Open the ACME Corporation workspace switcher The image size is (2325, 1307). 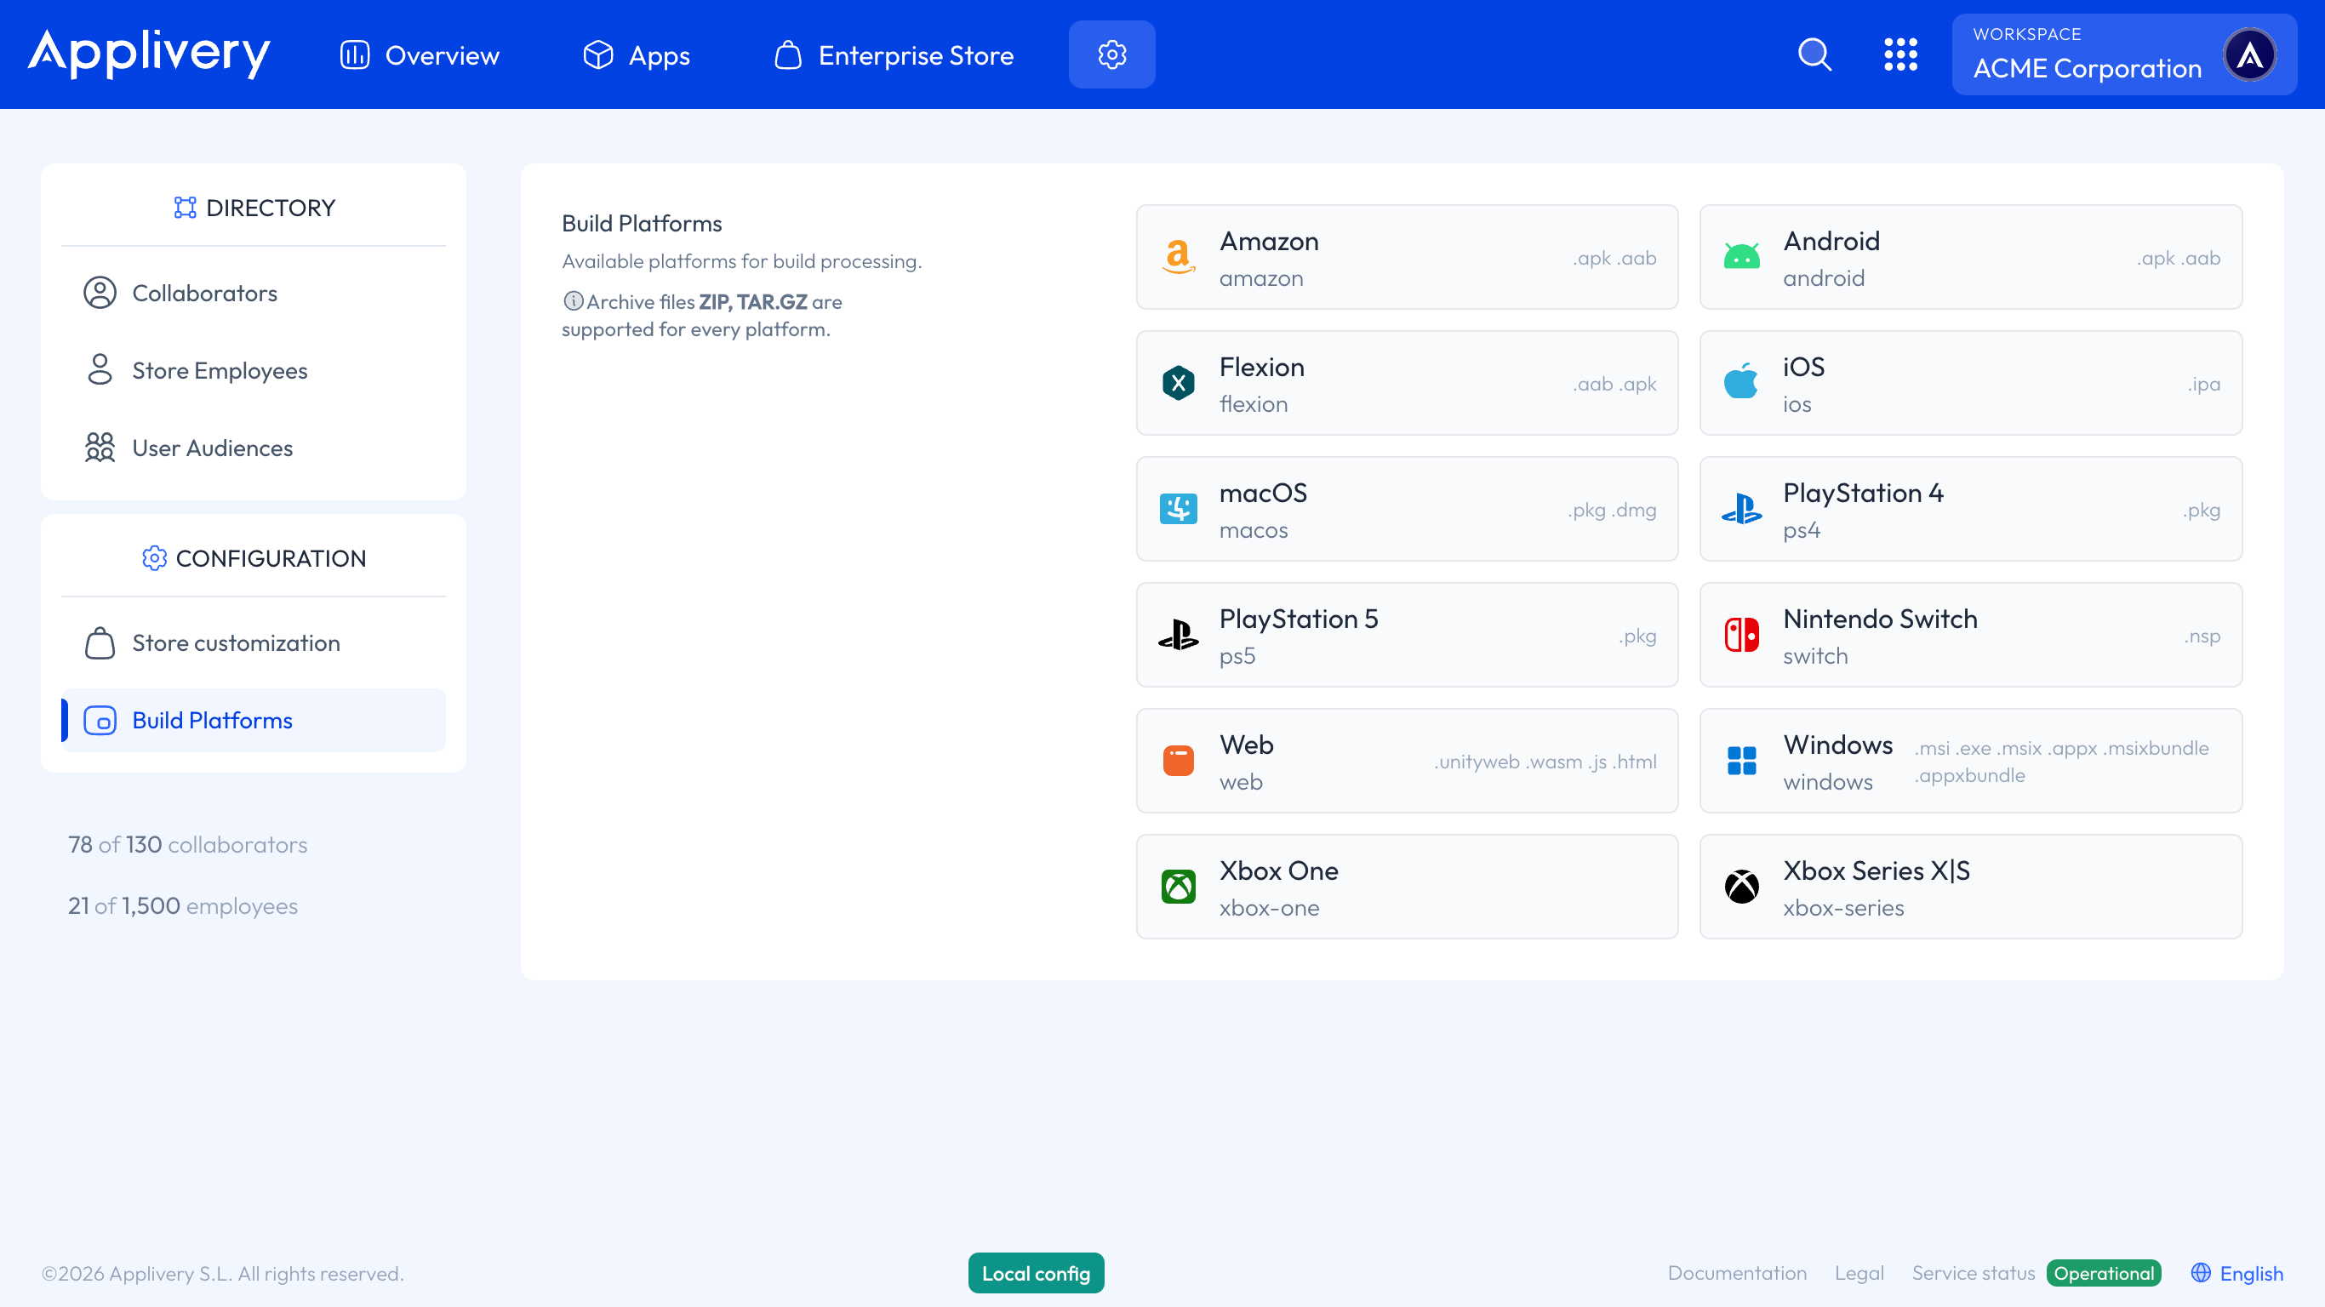[2123, 54]
